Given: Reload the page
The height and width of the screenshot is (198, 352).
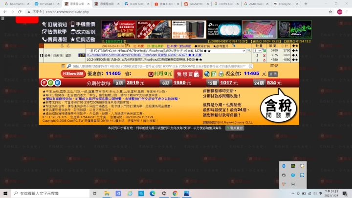Looking at the screenshot, I should pos(20,12).
